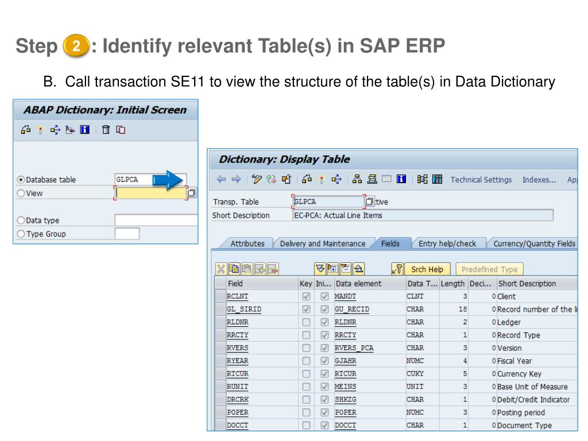
Task: Click the Insert Row icon above the field list
Action: (x=260, y=269)
